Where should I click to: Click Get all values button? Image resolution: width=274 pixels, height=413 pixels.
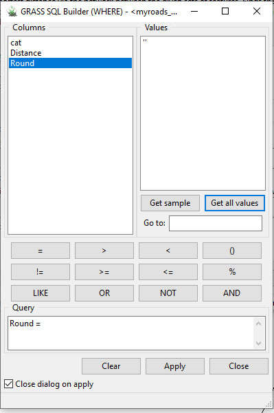235,203
